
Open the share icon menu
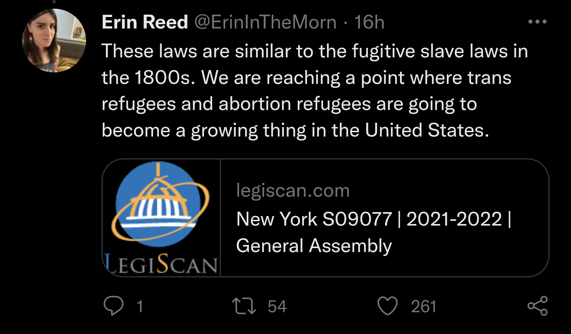tap(537, 306)
